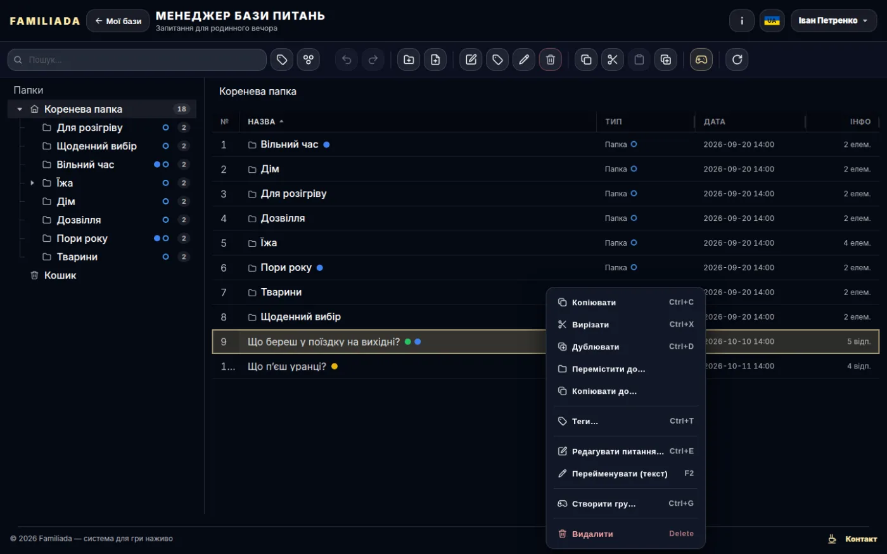887x554 pixels.
Task: Select the pencil rename icon in the toolbar
Action: coord(524,60)
